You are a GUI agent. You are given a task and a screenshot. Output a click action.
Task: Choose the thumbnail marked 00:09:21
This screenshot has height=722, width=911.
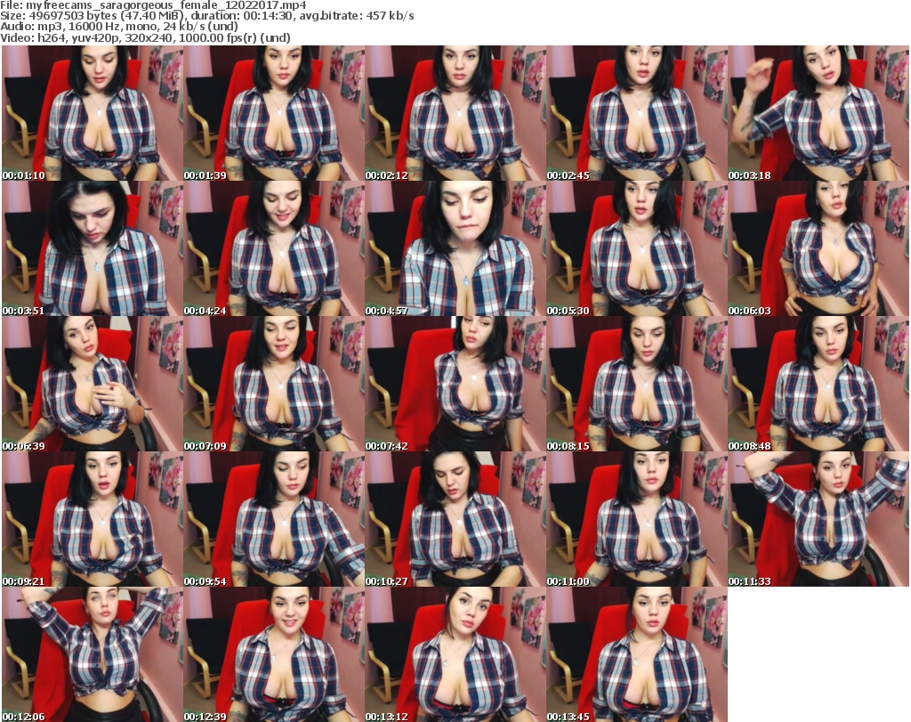(93, 518)
